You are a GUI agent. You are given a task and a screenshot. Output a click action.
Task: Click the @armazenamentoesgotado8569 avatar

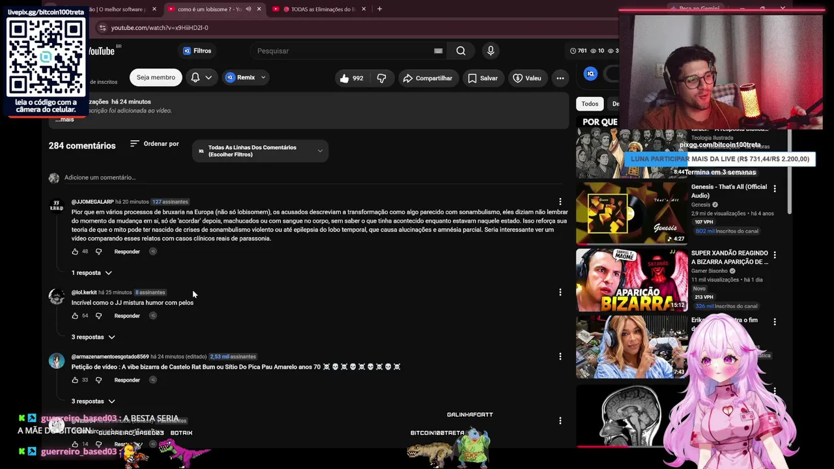coord(57,360)
